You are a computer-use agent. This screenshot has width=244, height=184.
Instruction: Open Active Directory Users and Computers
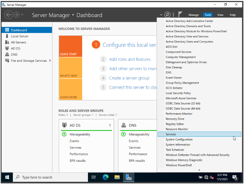click(x=189, y=41)
